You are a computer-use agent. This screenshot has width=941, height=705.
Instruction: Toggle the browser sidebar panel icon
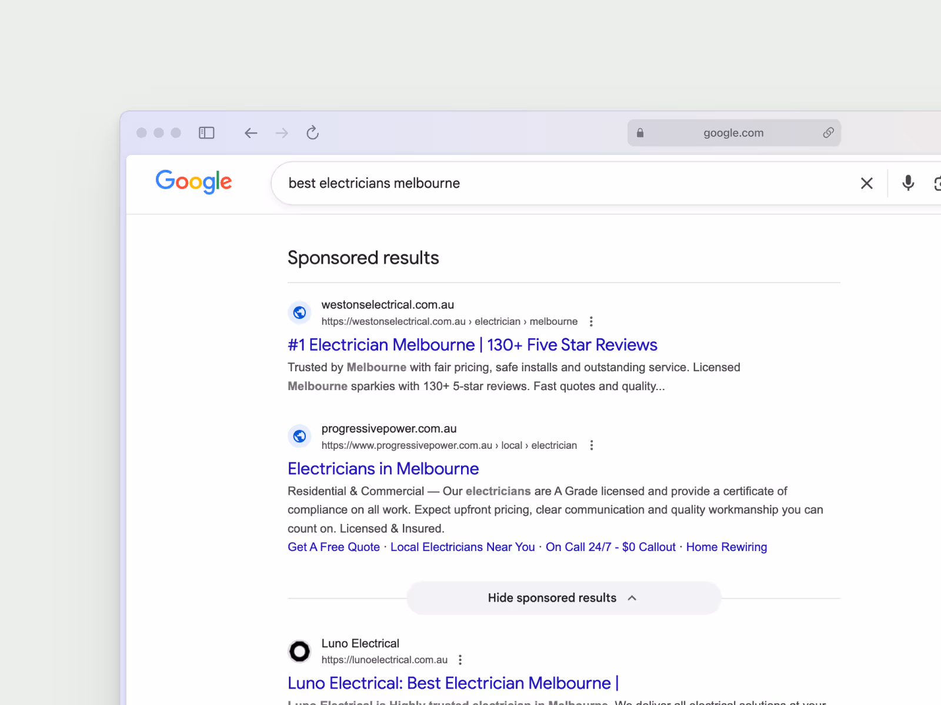click(x=206, y=133)
